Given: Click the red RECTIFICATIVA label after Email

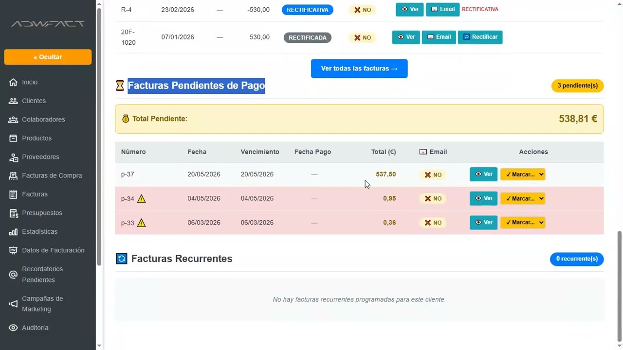Looking at the screenshot, I should [480, 9].
